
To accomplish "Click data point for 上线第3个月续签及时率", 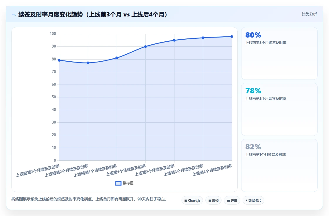I will 203,38.
